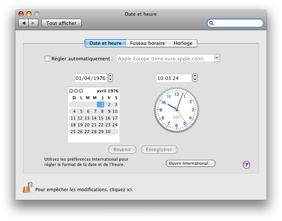Select day 30 in the calendar
This screenshot has height=221, width=282.
108,132
